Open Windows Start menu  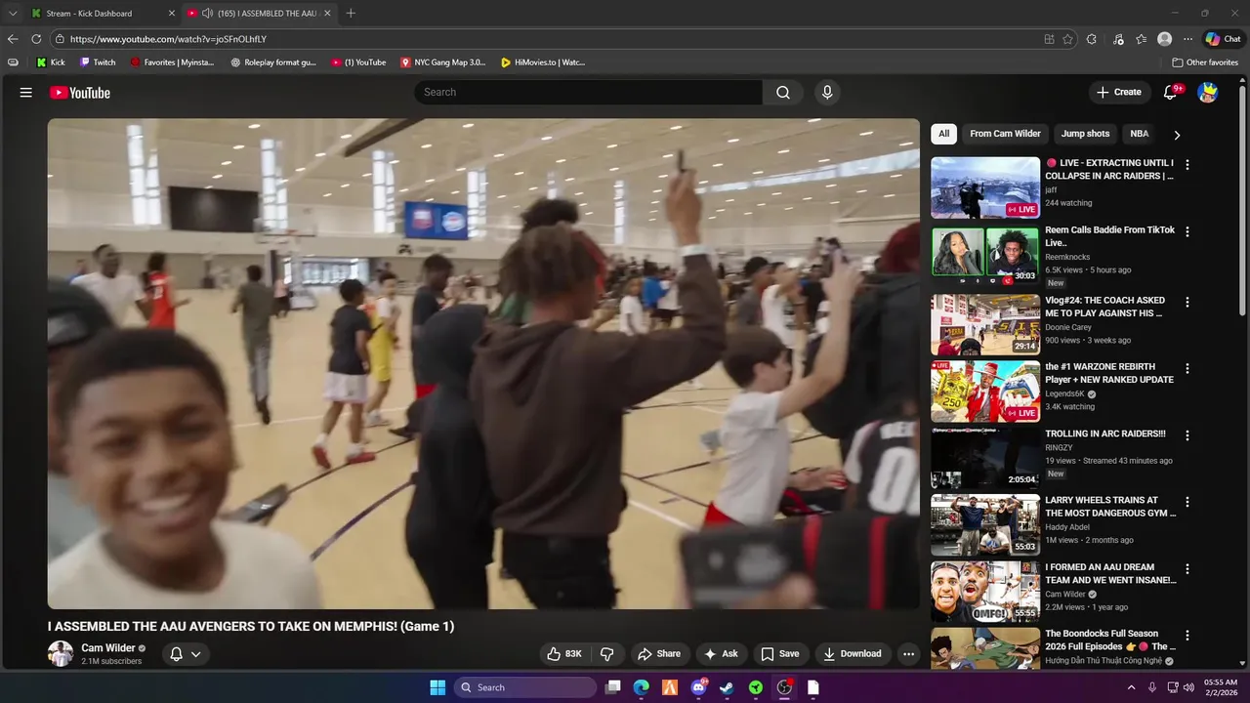[x=437, y=687]
